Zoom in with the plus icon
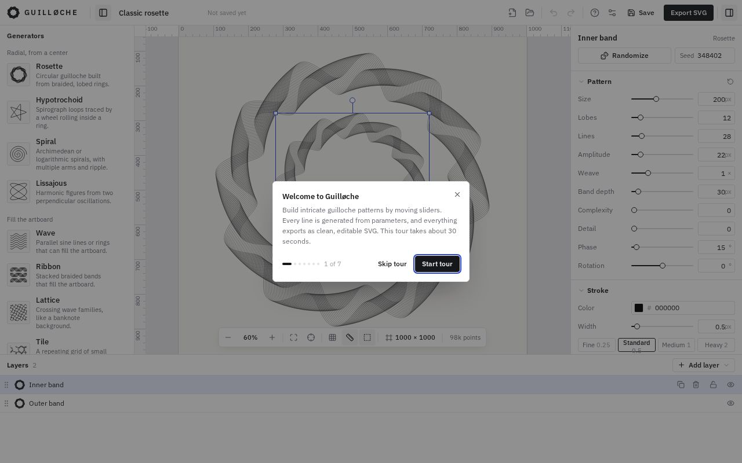The height and width of the screenshot is (463, 742). [272, 337]
